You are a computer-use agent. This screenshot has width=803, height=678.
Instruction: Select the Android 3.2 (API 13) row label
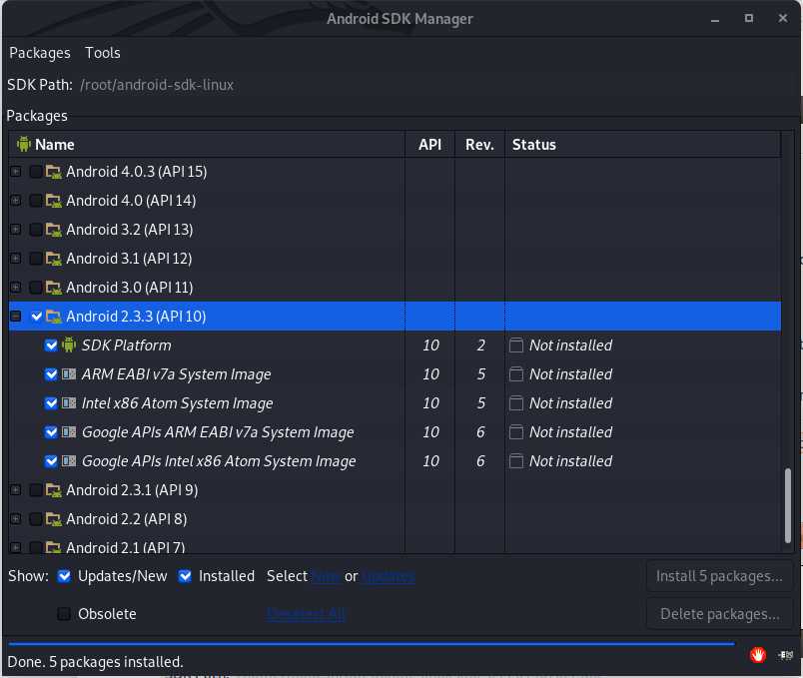point(130,230)
